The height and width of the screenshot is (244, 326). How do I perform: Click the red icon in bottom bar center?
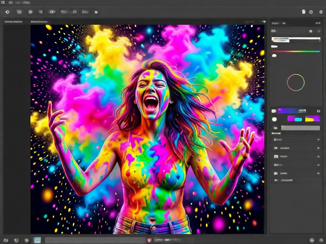[149, 240]
